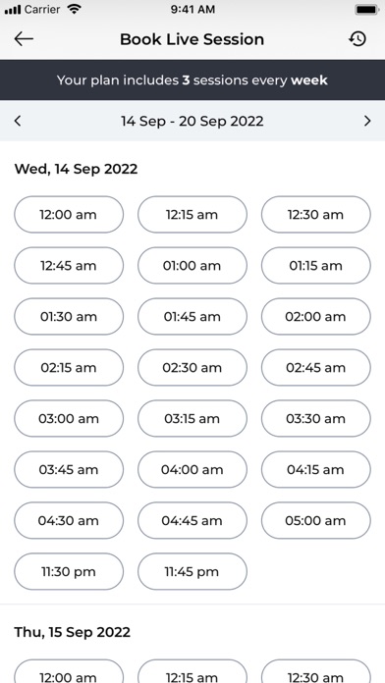Select the 11:45 pm time slot
Screen dimensions: 385x683
click(192, 571)
